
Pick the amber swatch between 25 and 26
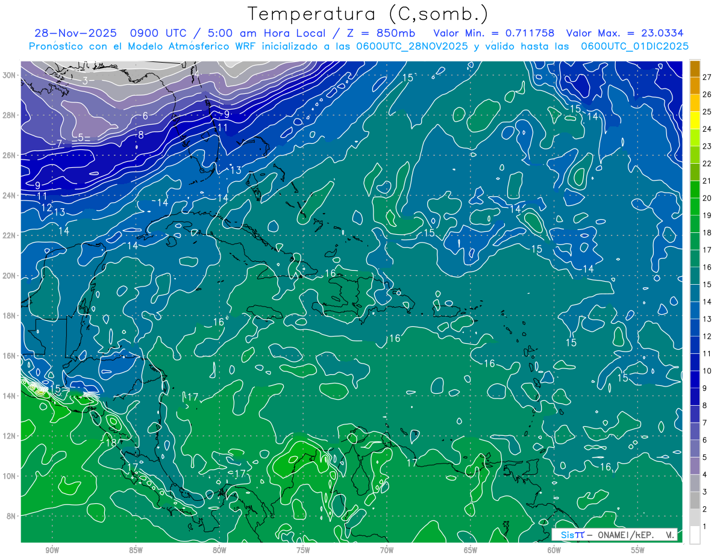point(695,103)
